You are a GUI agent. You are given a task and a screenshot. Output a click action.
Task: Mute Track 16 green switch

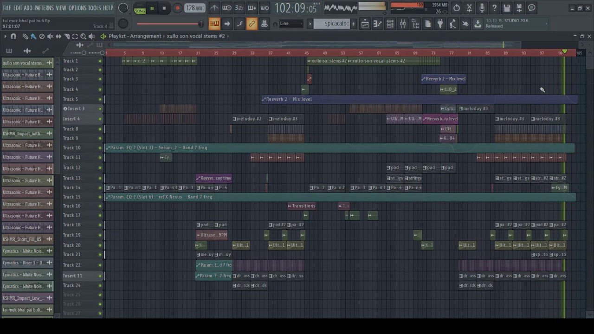[x=100, y=206]
